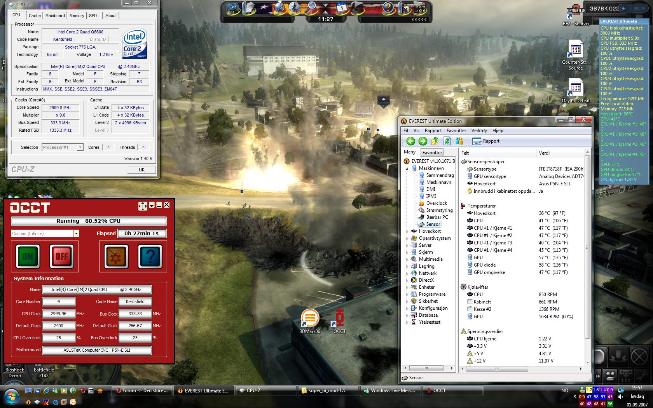Open the OCCT test type dropdown
Screen dimensions: 653x408
tap(76, 234)
